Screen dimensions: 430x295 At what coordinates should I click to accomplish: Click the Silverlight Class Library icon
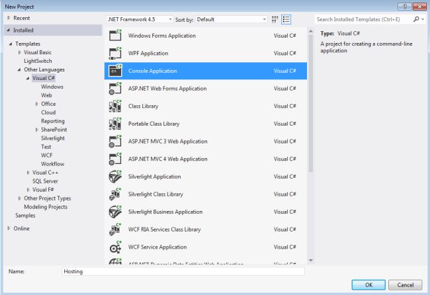coord(115,194)
